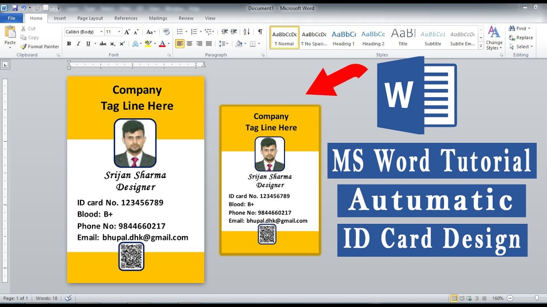Save the document from Quick Access toolbar
Viewport: 547px width, 307px height.
[x=15, y=8]
